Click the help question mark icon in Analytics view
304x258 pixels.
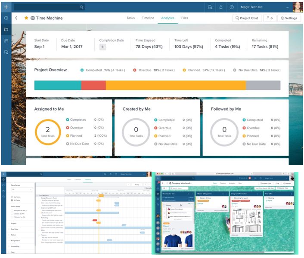pyautogui.click(x=232, y=7)
